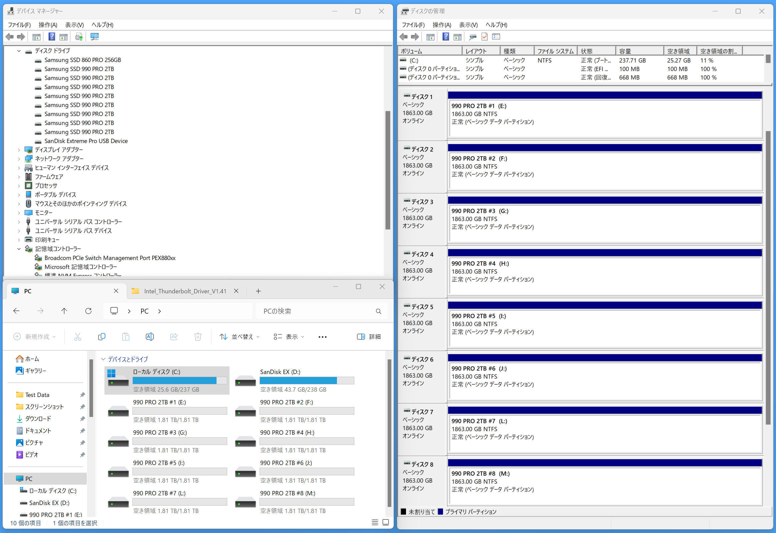The width and height of the screenshot is (776, 533).
Task: Click the Cut scissors icon in Explorer
Action: (77, 337)
